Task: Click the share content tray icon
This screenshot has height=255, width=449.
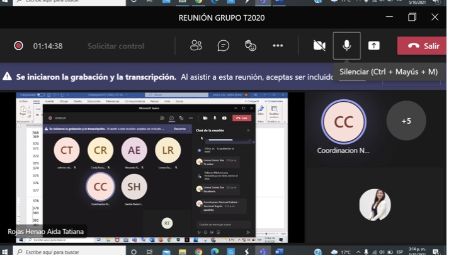Action: point(373,45)
